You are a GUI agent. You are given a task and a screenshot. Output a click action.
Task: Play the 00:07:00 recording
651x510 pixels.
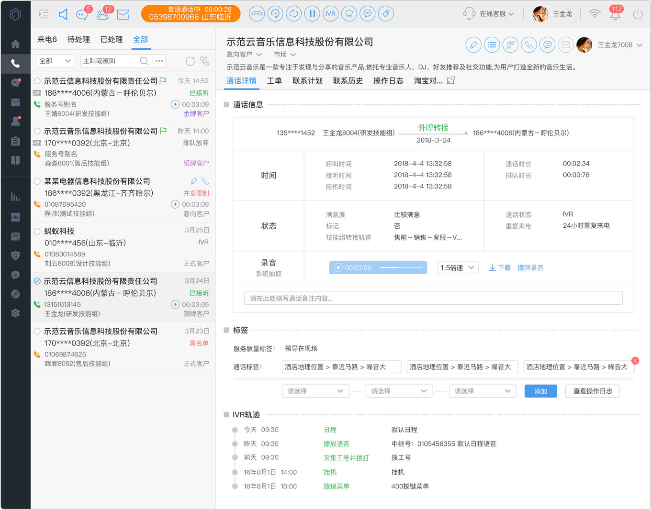pos(338,267)
